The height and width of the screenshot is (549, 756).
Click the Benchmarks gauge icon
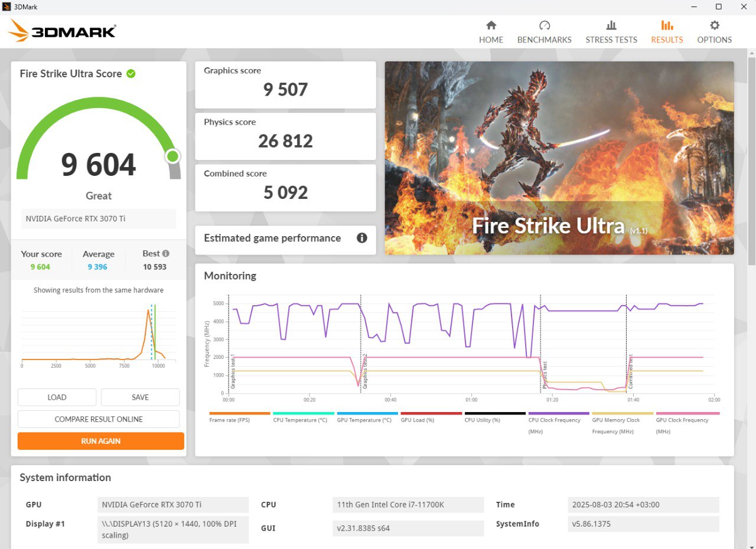click(x=545, y=25)
